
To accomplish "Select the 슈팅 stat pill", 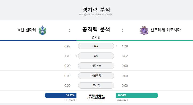I will (96, 56).
